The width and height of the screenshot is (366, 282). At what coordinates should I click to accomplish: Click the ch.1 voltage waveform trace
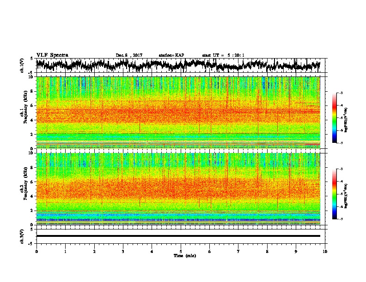point(178,65)
